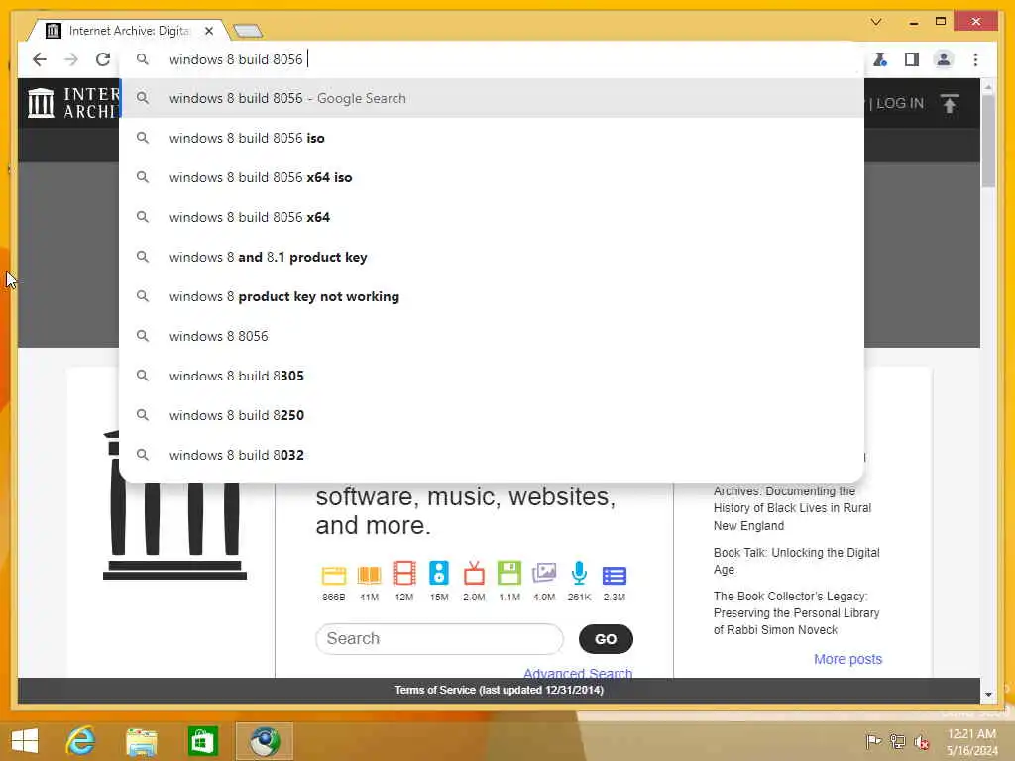This screenshot has height=761, width=1015.
Task: Launch Internet Explorer from the taskbar
Action: point(81,741)
